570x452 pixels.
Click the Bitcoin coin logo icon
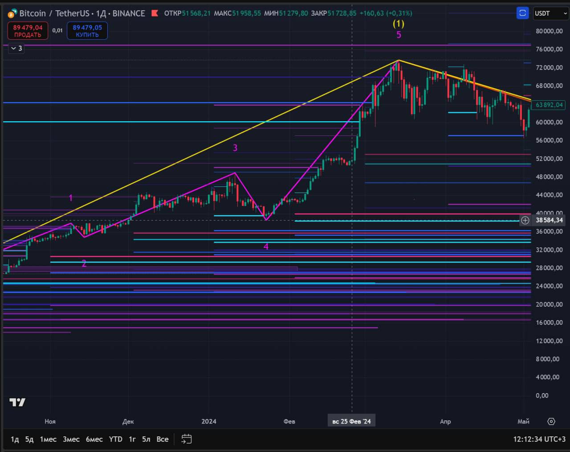pos(12,14)
